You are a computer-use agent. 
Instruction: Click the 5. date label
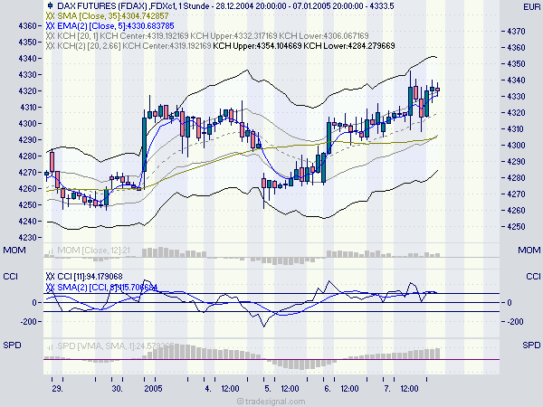268,389
